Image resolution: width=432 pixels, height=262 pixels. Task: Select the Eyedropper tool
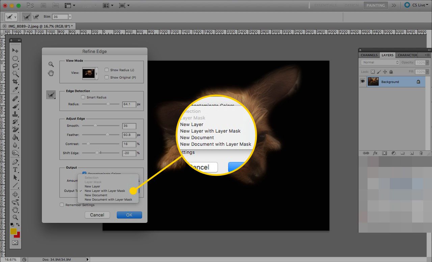pos(15,89)
